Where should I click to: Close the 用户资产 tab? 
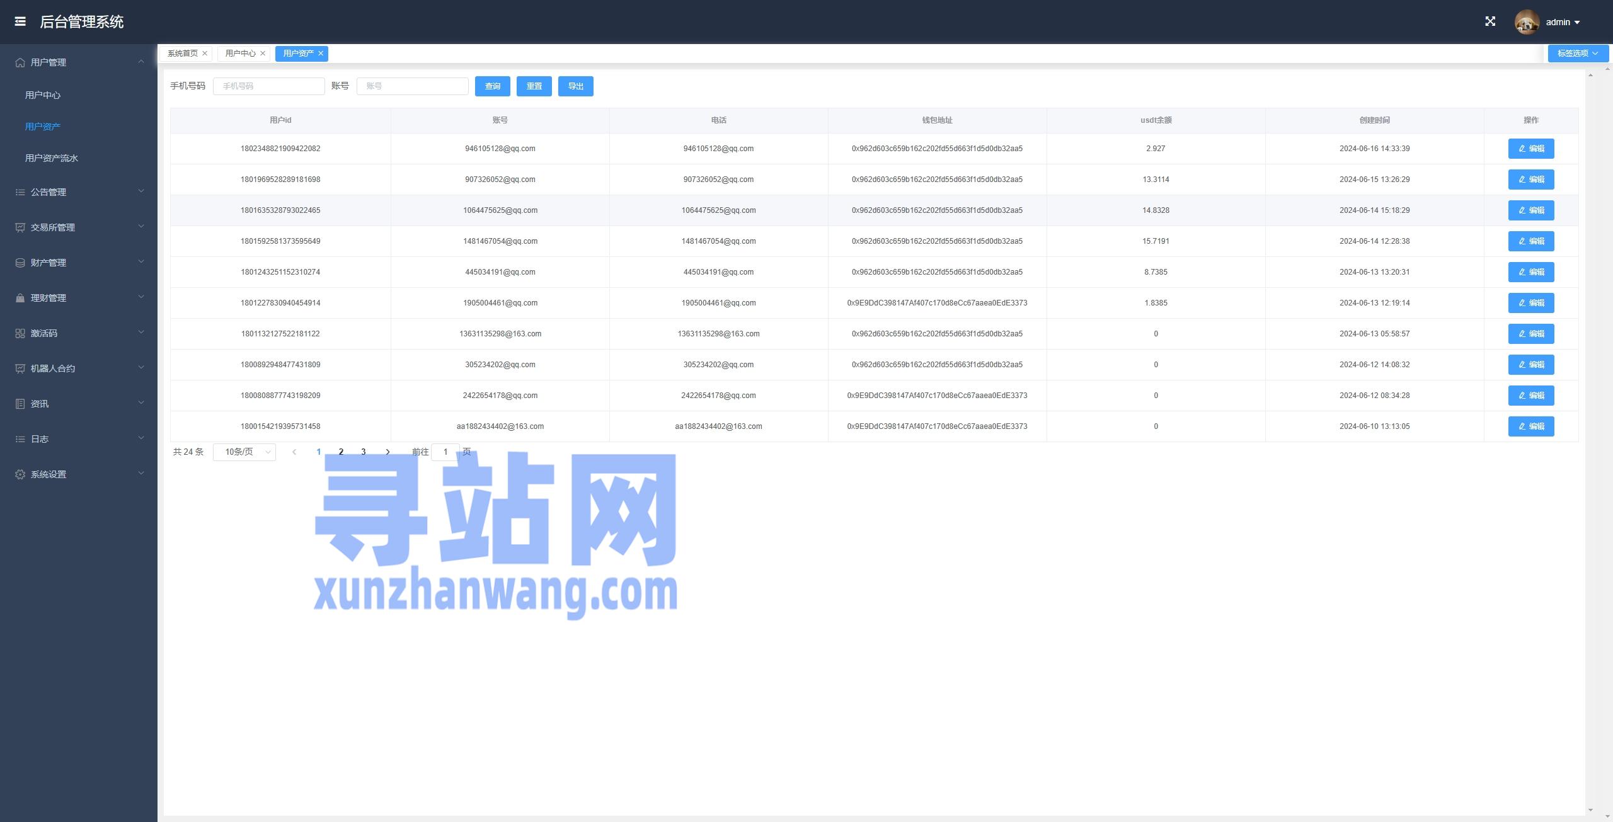pos(321,54)
